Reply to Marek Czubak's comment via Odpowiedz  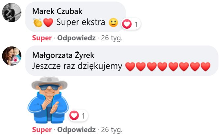point(77,38)
